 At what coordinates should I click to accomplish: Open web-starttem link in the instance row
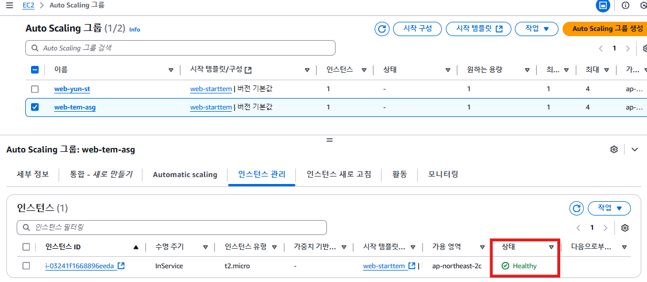(x=384, y=266)
